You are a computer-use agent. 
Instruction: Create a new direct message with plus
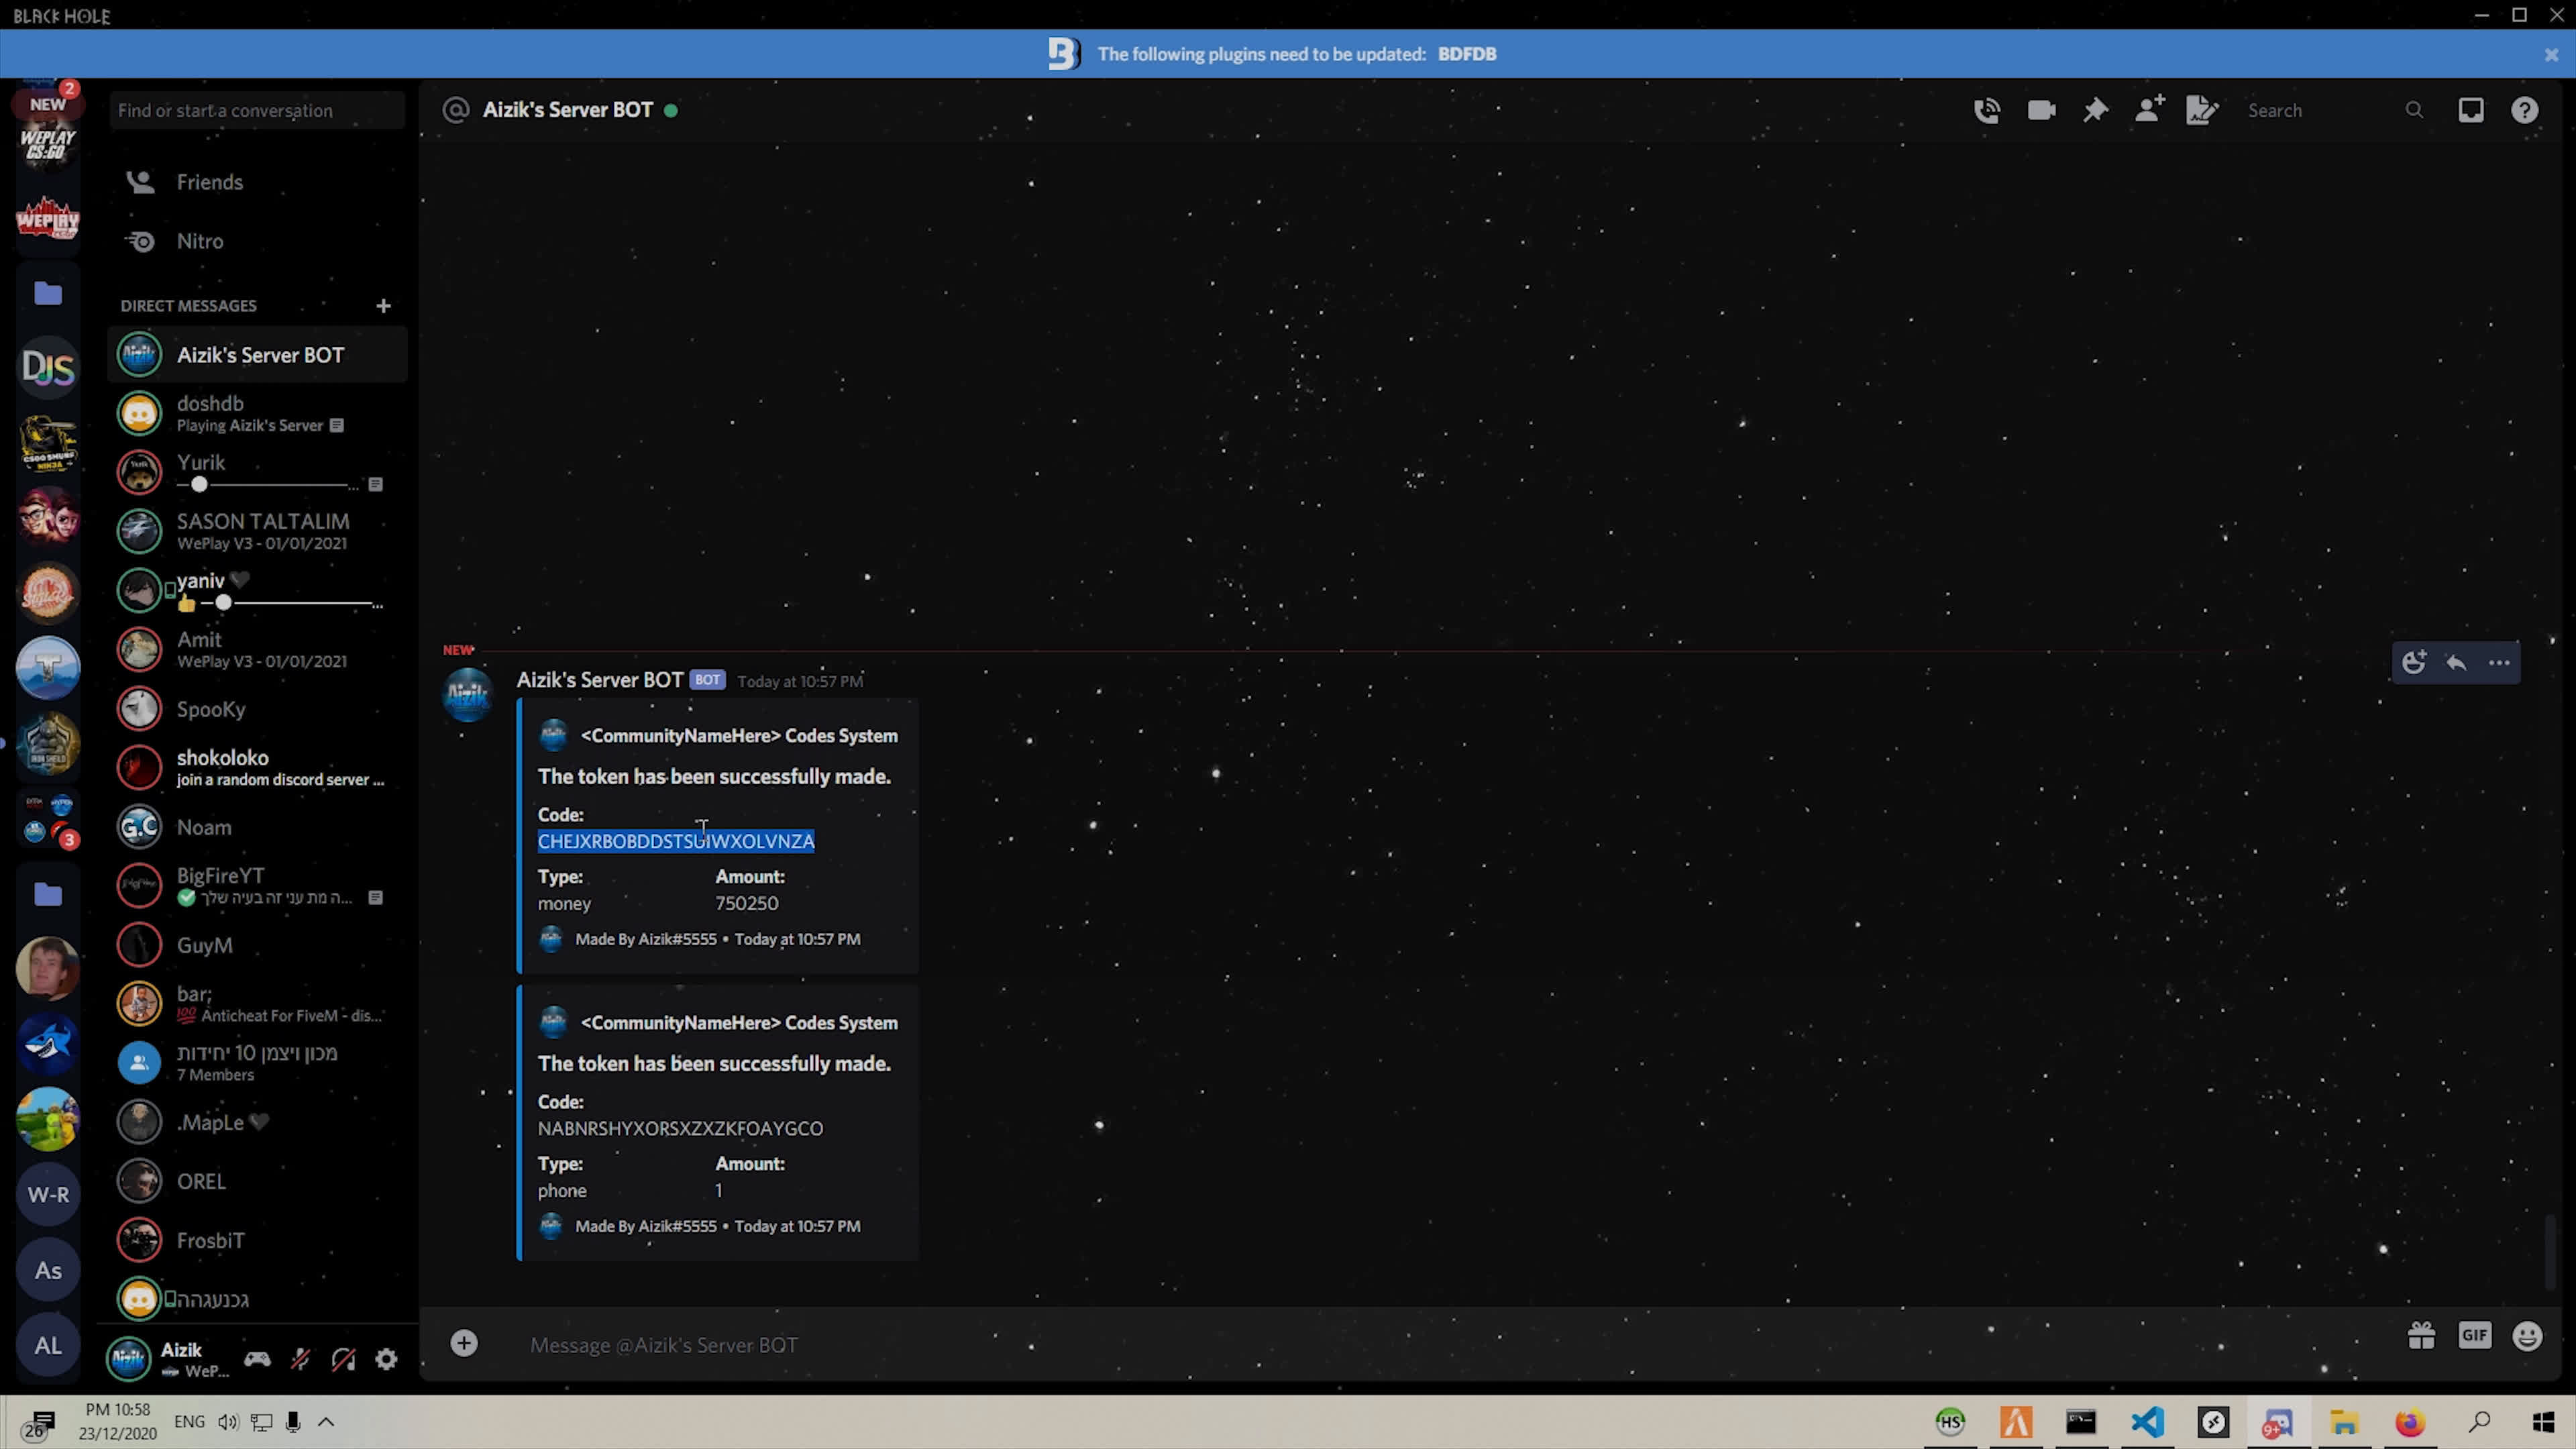(x=383, y=306)
